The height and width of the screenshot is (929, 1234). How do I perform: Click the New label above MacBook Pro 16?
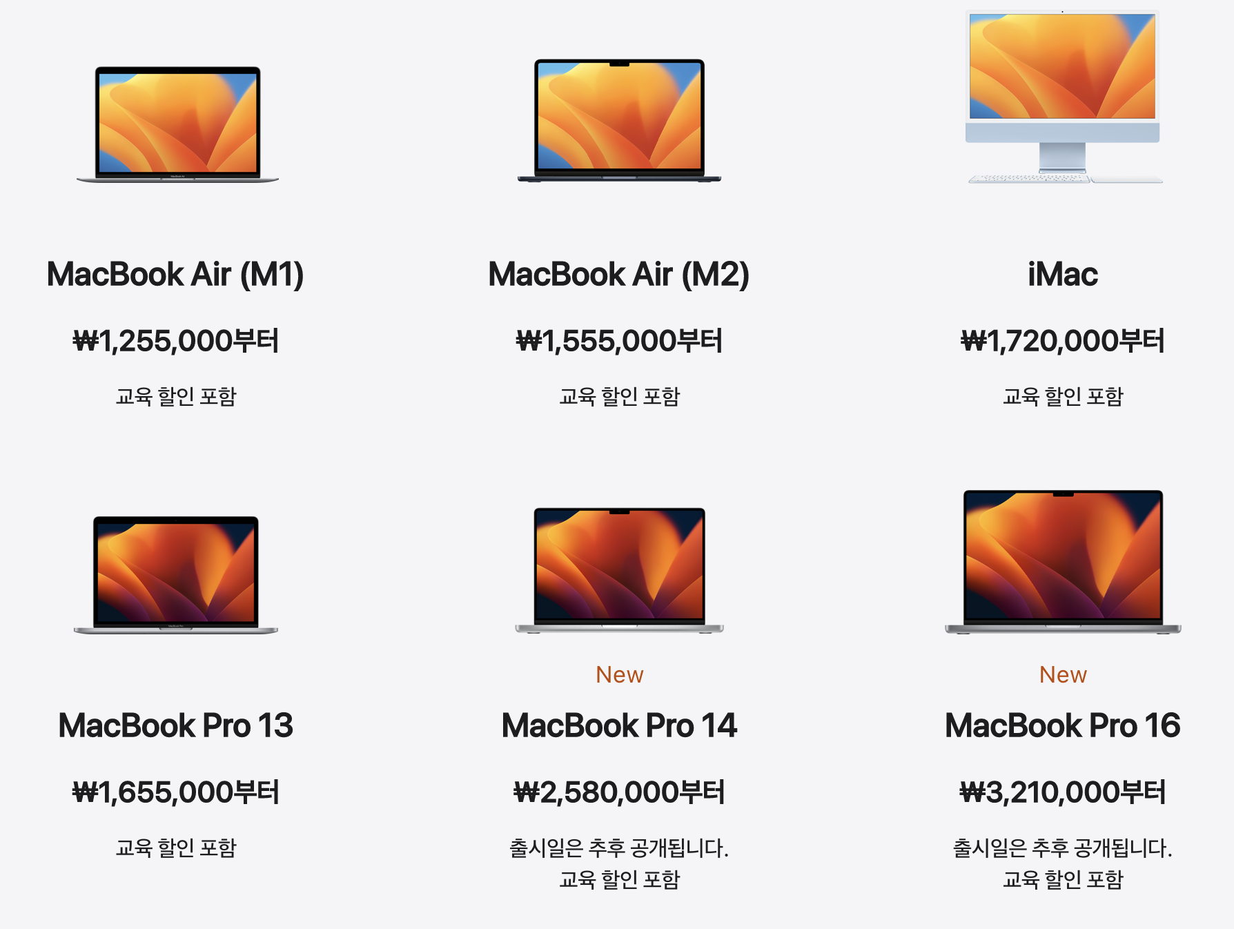coord(1064,674)
